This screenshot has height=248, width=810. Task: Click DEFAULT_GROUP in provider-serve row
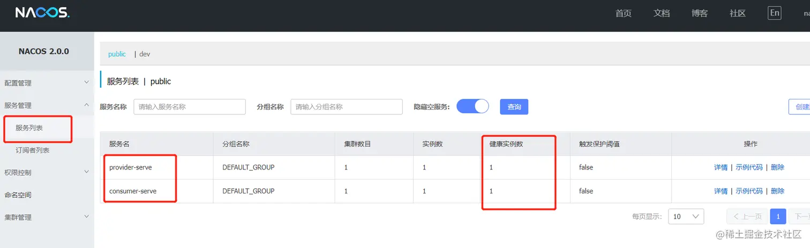tap(249, 167)
